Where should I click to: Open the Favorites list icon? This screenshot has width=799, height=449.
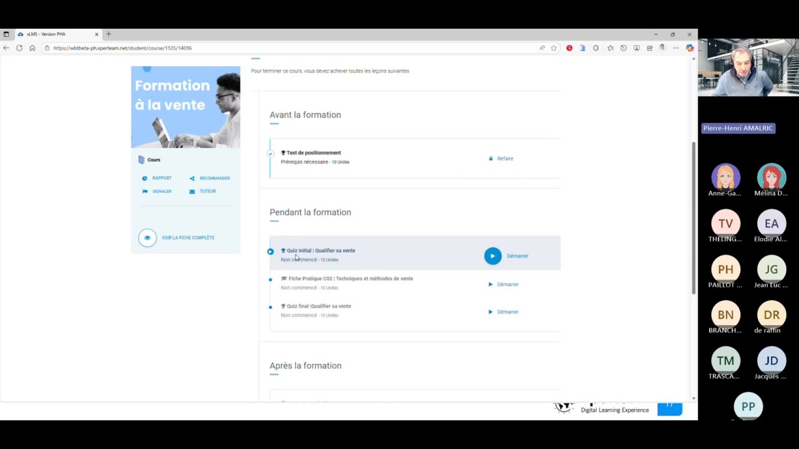610,48
